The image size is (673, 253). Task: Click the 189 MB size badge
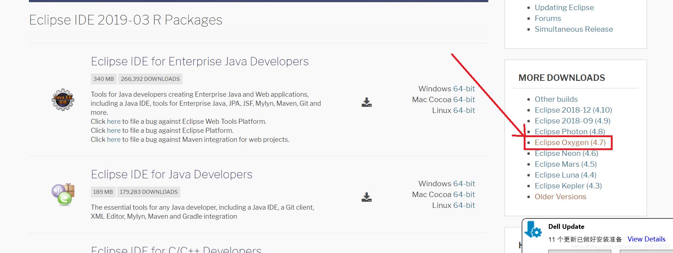pos(103,192)
